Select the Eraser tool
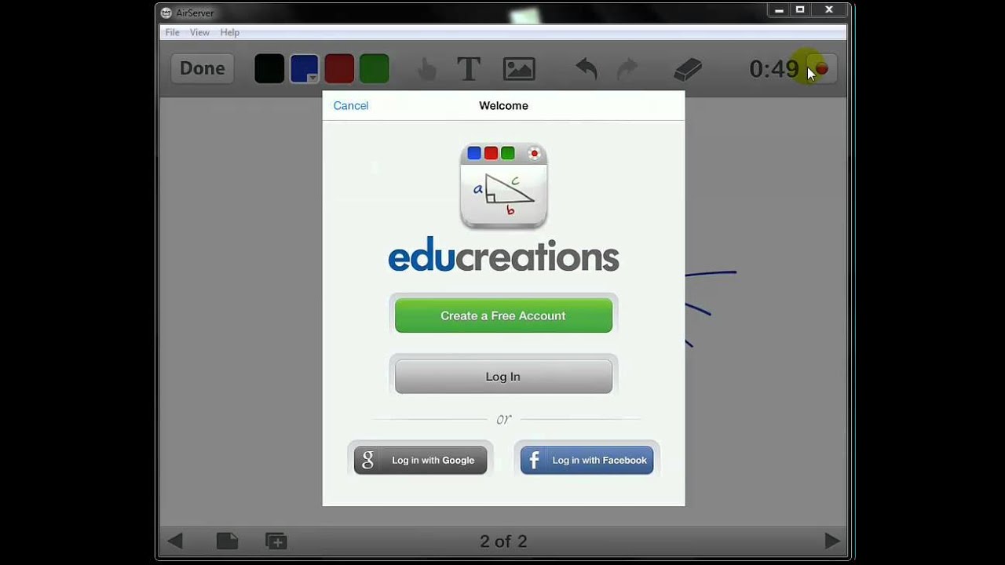 pos(688,70)
